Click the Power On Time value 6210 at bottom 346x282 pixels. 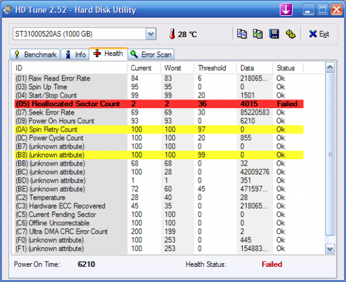pos(86,264)
